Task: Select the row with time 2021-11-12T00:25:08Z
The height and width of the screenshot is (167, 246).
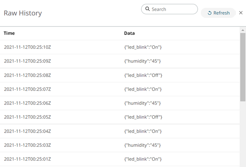Action: tap(27, 75)
